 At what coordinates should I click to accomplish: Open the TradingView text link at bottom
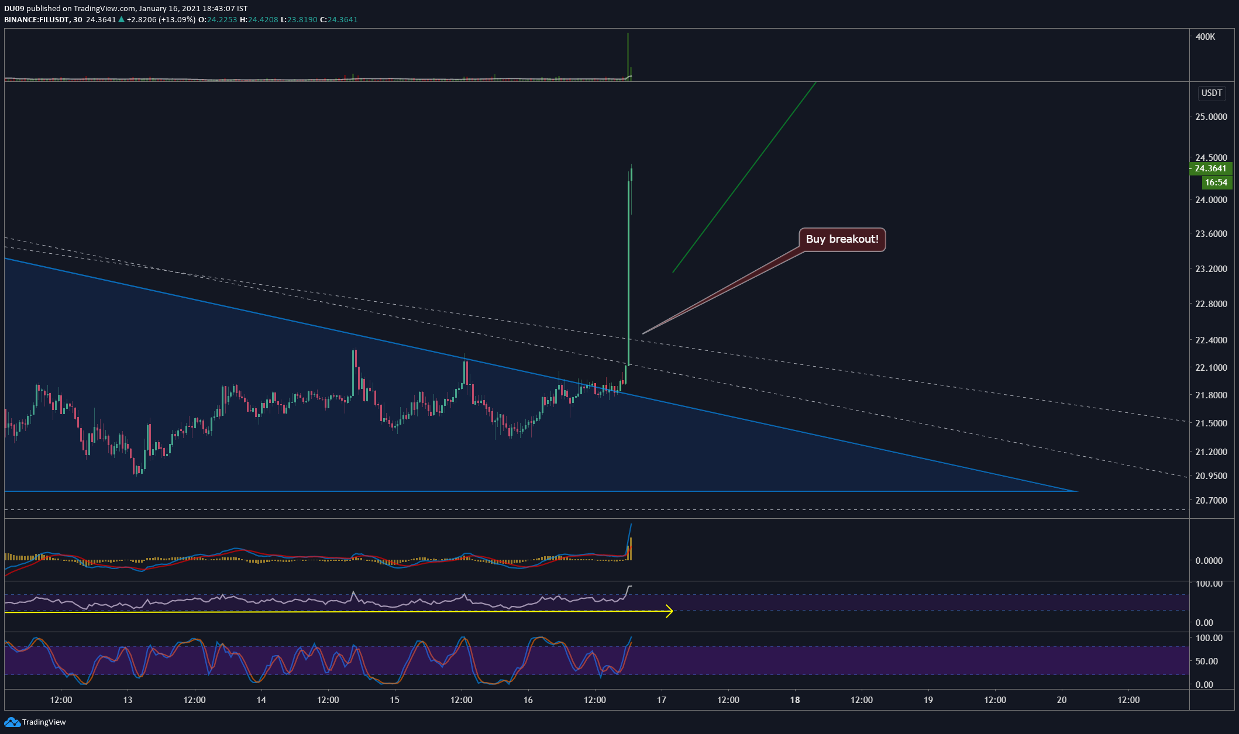click(44, 722)
